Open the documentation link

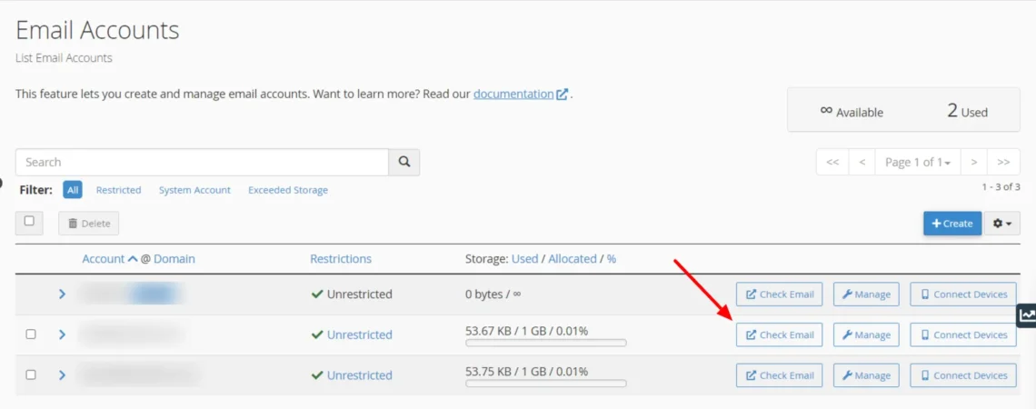513,94
